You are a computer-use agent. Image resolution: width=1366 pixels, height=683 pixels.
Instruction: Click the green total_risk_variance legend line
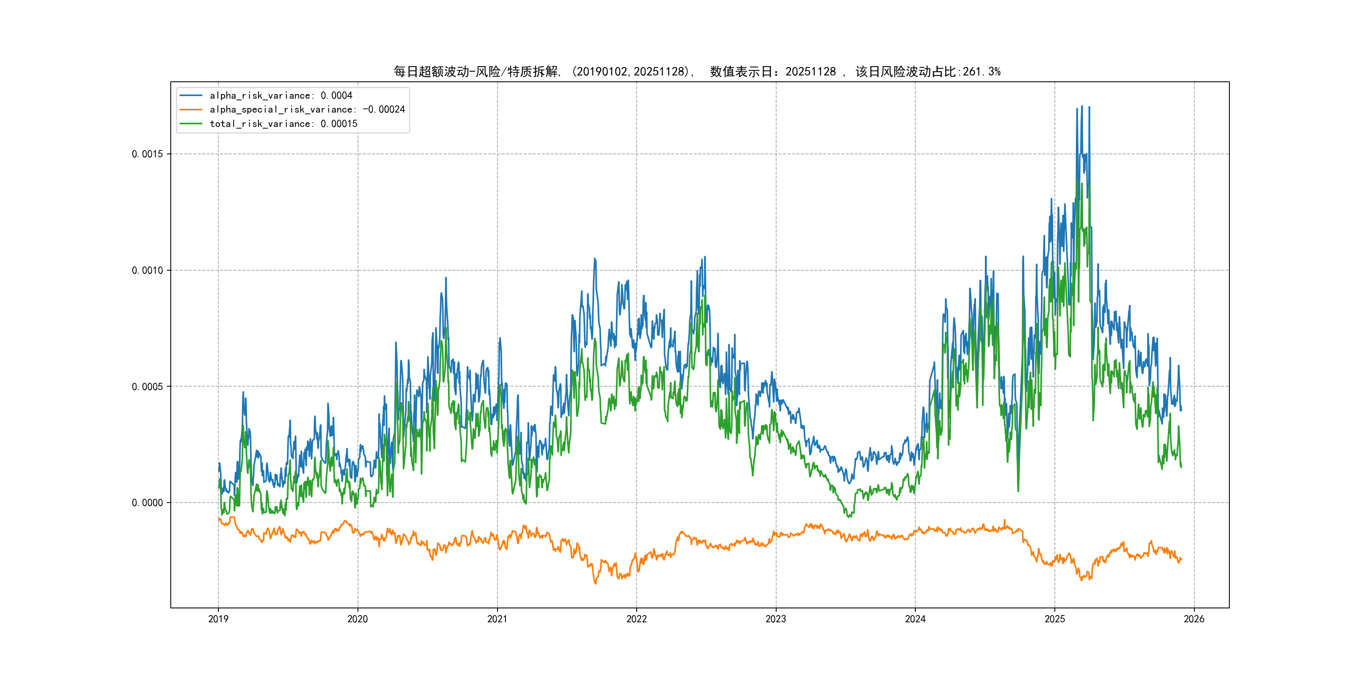[191, 124]
